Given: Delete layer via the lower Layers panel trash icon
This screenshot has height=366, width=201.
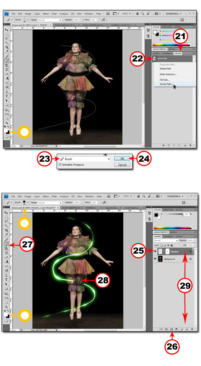Looking at the screenshot, I should point(192,329).
